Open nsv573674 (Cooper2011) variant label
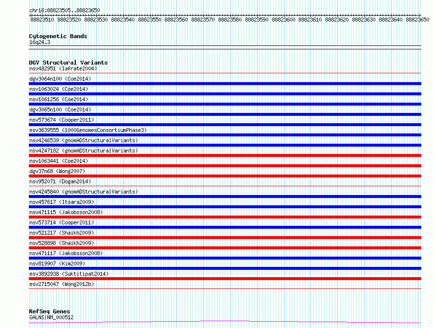 (x=62, y=120)
